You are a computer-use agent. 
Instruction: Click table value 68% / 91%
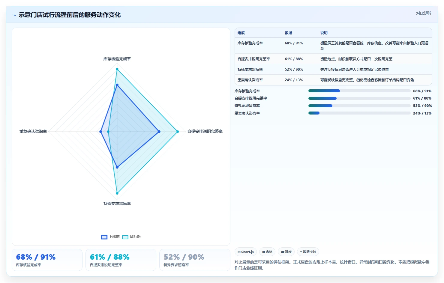click(x=294, y=43)
